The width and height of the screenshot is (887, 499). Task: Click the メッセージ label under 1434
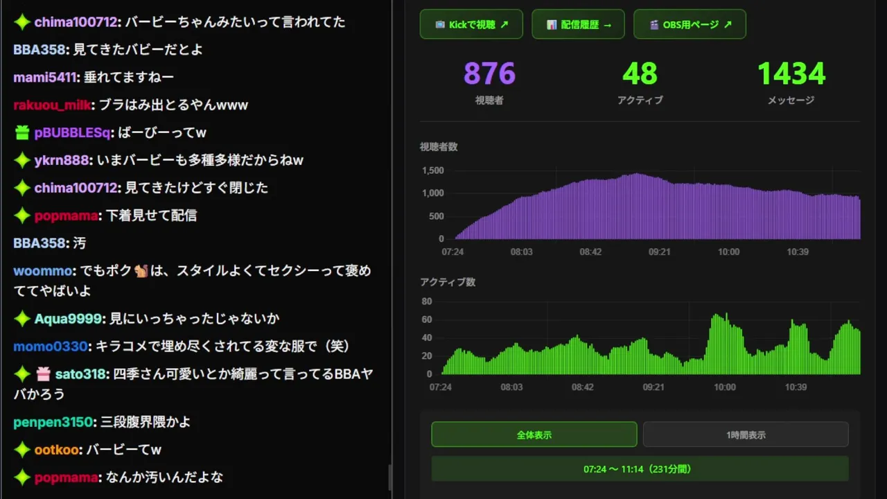pyautogui.click(x=791, y=100)
